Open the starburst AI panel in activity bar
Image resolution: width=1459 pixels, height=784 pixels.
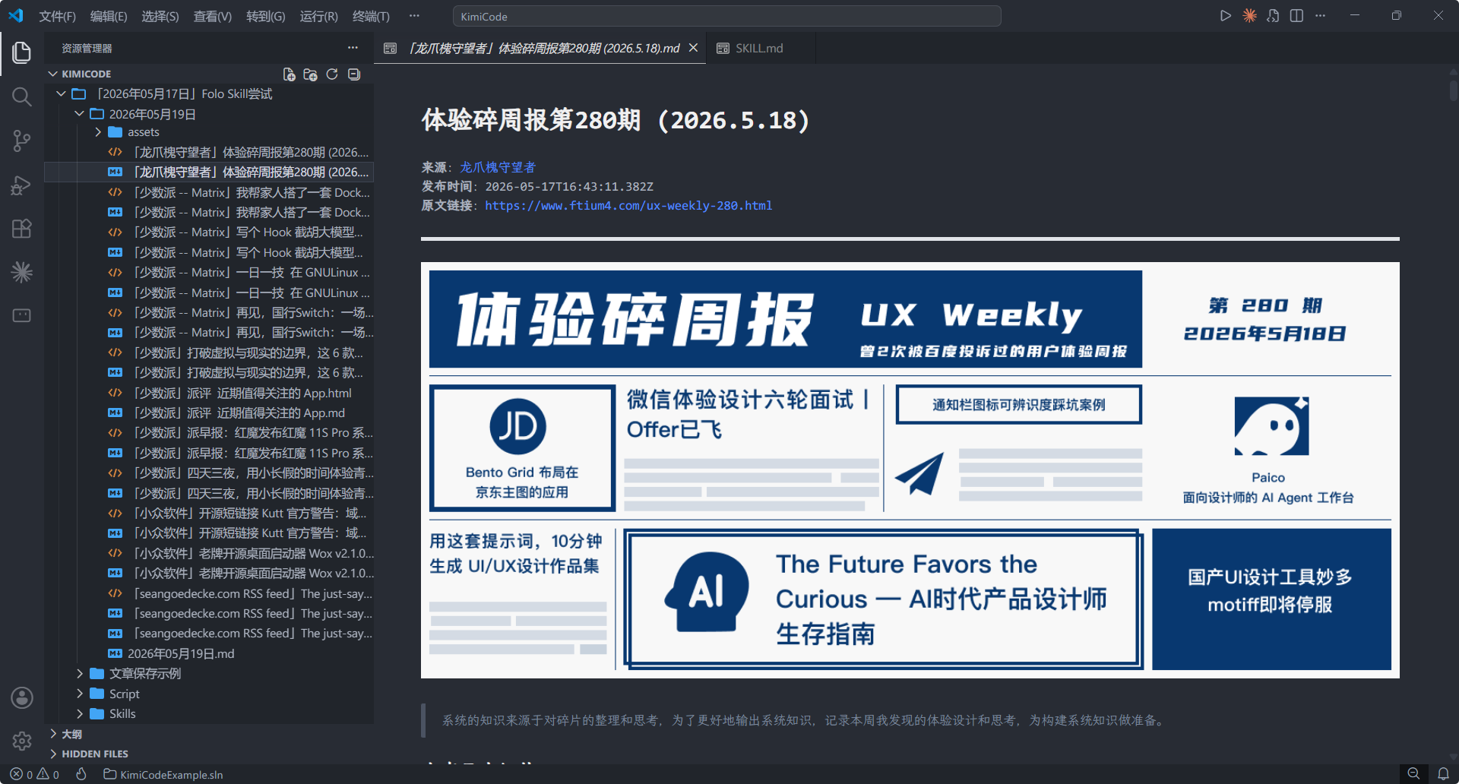[21, 272]
